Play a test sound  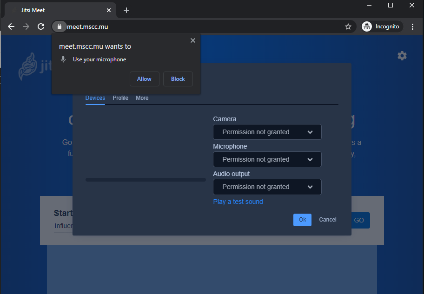pos(238,202)
